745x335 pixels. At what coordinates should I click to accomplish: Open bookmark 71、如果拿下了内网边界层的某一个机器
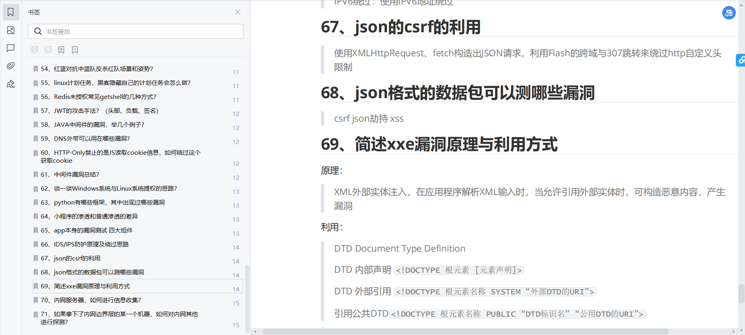tap(119, 318)
